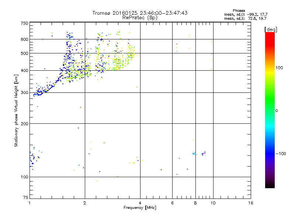295x221 pixels.
Task: Click the x-axis tick label '16'
Action: tap(251, 203)
